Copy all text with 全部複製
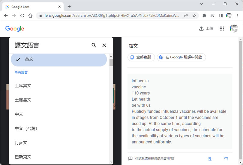The image size is (243, 165). [141, 57]
